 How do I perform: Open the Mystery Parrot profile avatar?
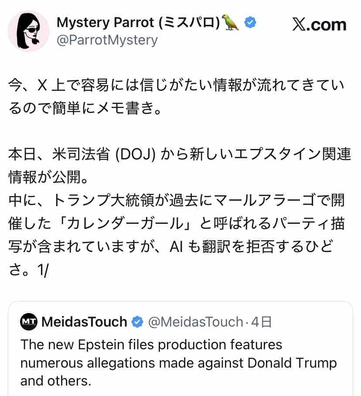click(x=28, y=31)
